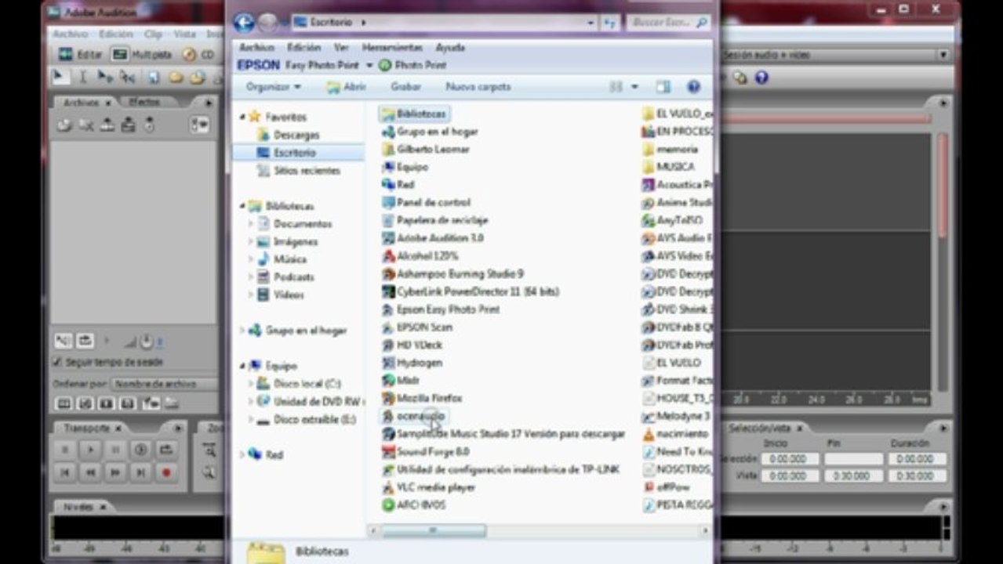Click the Buscar Escritorio search field
The height and width of the screenshot is (564, 1003).
667,23
